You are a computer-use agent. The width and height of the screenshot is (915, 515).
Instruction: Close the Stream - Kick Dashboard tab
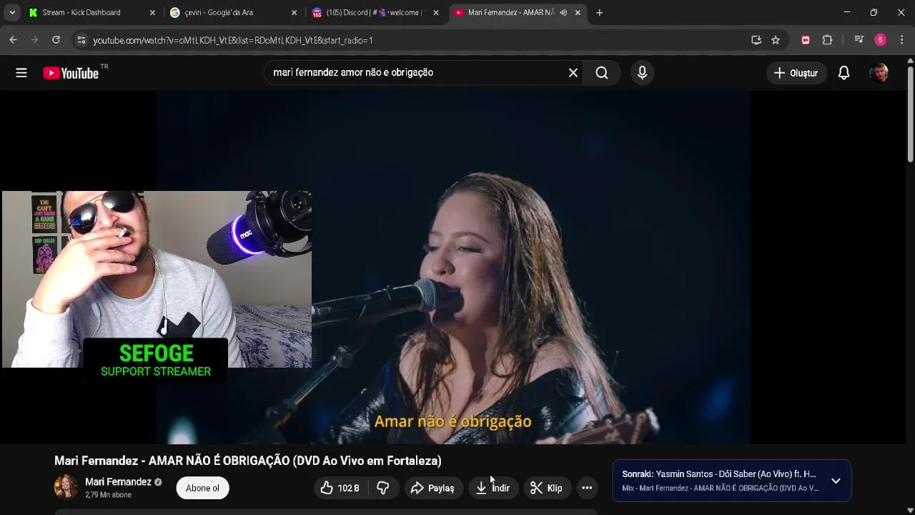coord(152,12)
